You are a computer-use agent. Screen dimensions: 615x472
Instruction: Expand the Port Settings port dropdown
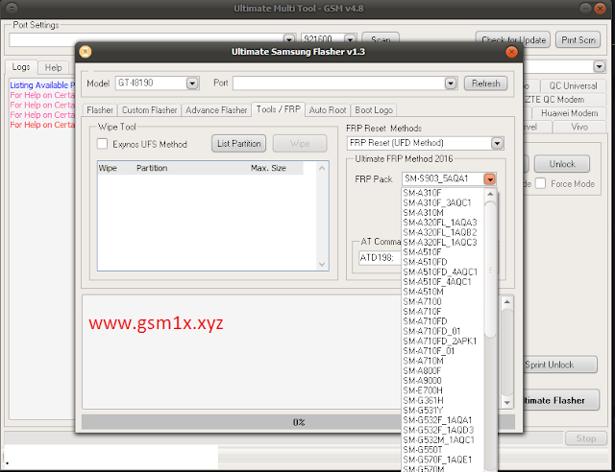[x=289, y=38]
